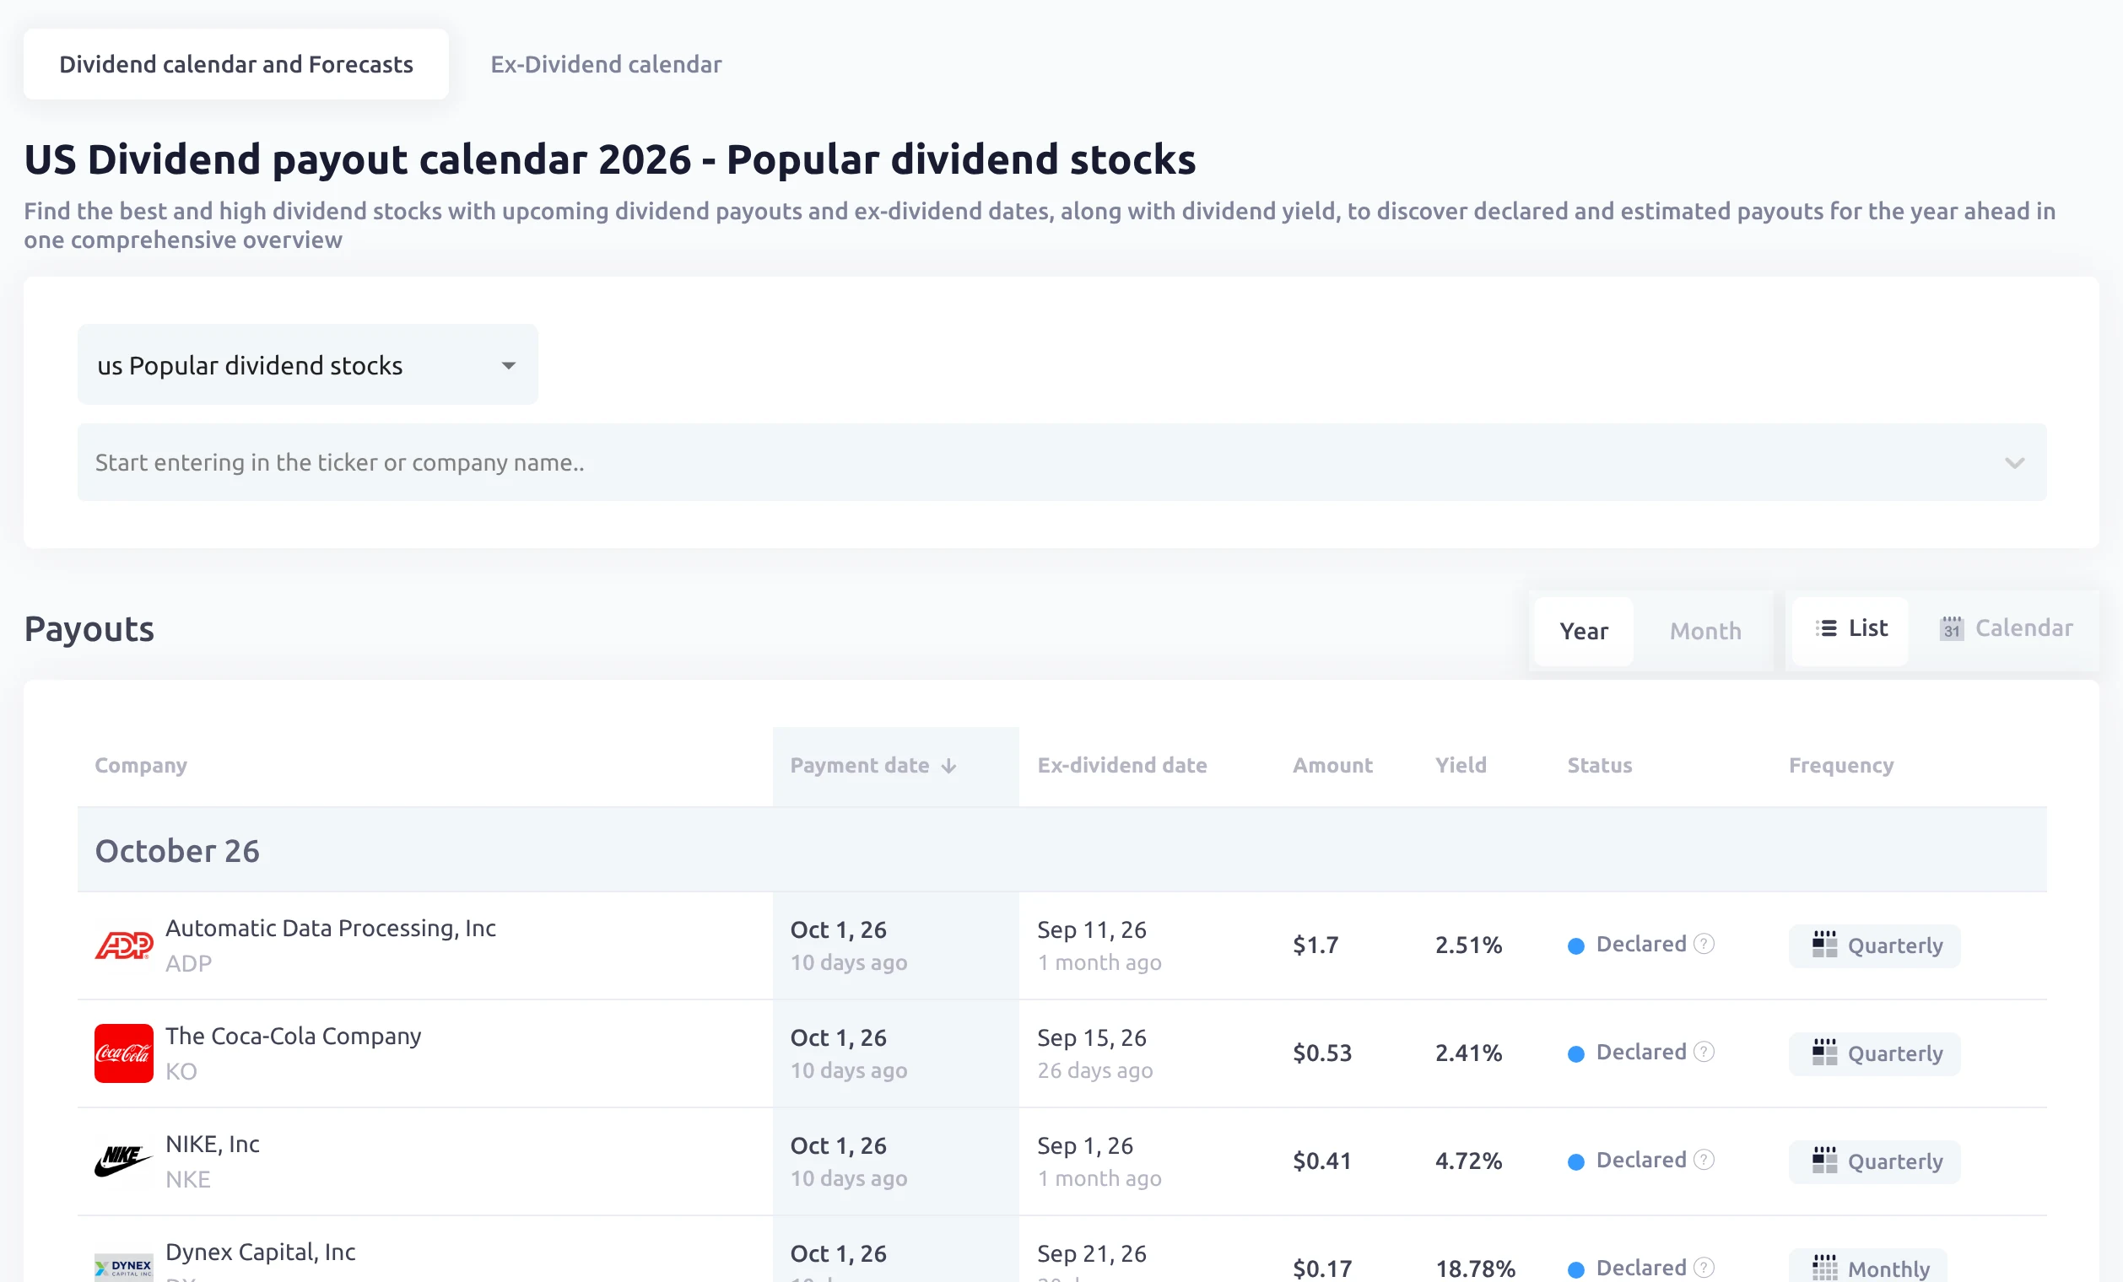Switch to the Ex-Dividend calendar tab
2123x1282 pixels.
click(606, 64)
